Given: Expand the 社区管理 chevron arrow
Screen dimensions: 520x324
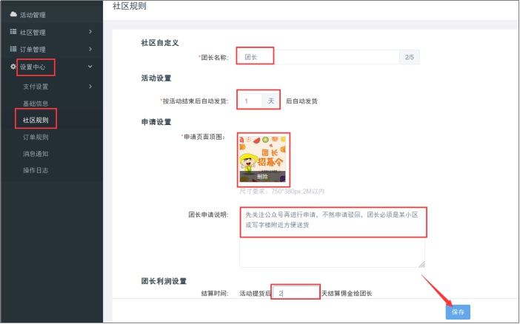Looking at the screenshot, I should tap(90, 32).
